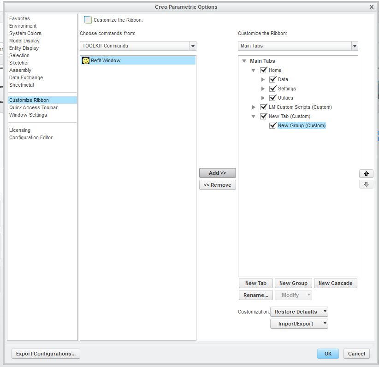Select the Refit Window command row
The width and height of the screenshot is (379, 367).
(x=138, y=60)
